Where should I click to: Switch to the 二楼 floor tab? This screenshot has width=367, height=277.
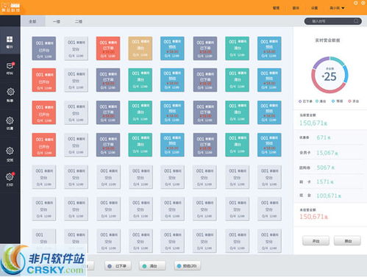point(79,21)
